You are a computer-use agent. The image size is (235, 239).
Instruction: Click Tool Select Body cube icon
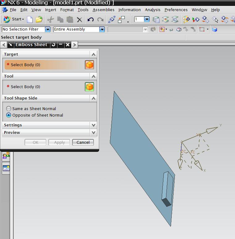[x=90, y=87]
